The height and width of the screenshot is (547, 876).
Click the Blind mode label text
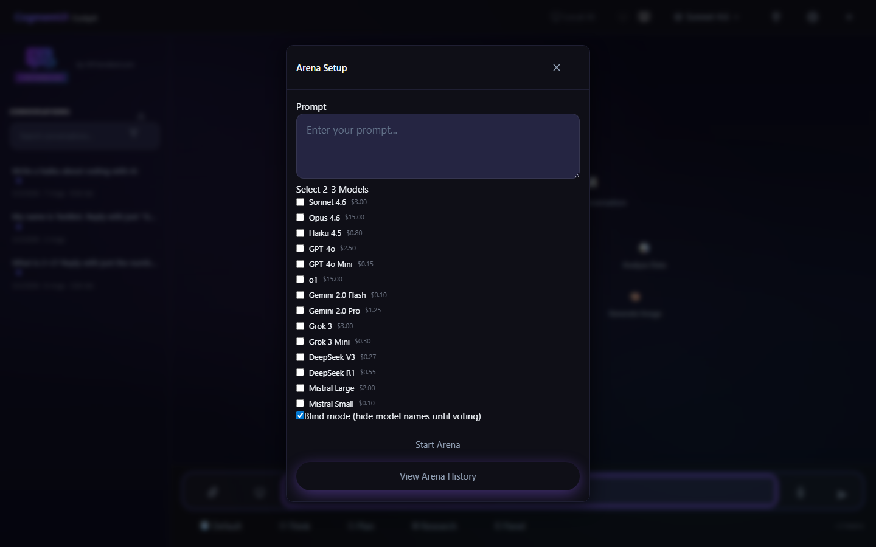(x=392, y=416)
